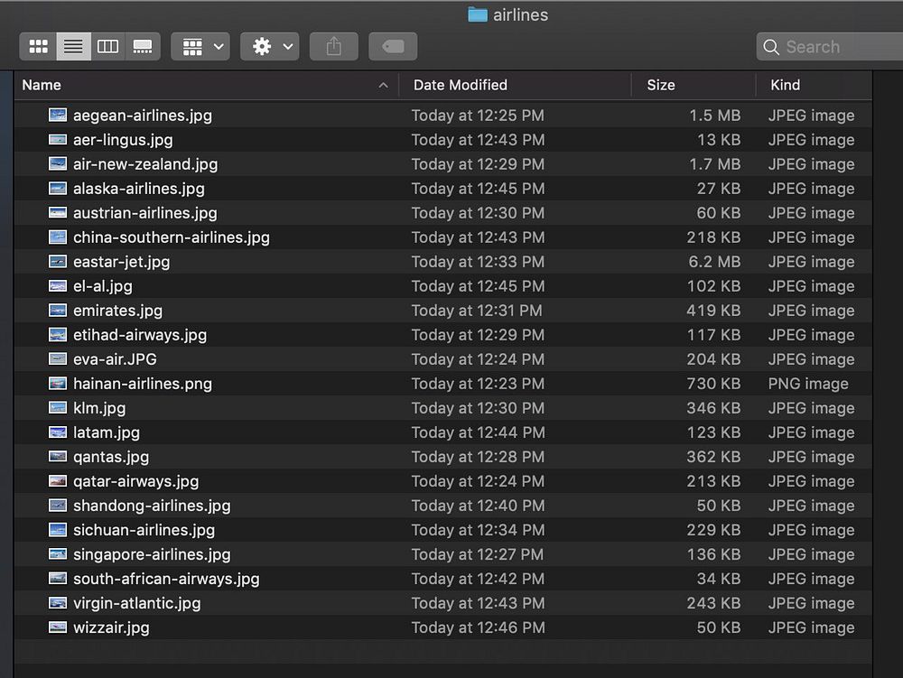
Task: Click the 13 KB size of aer-lingus.jpg
Action: (x=719, y=139)
